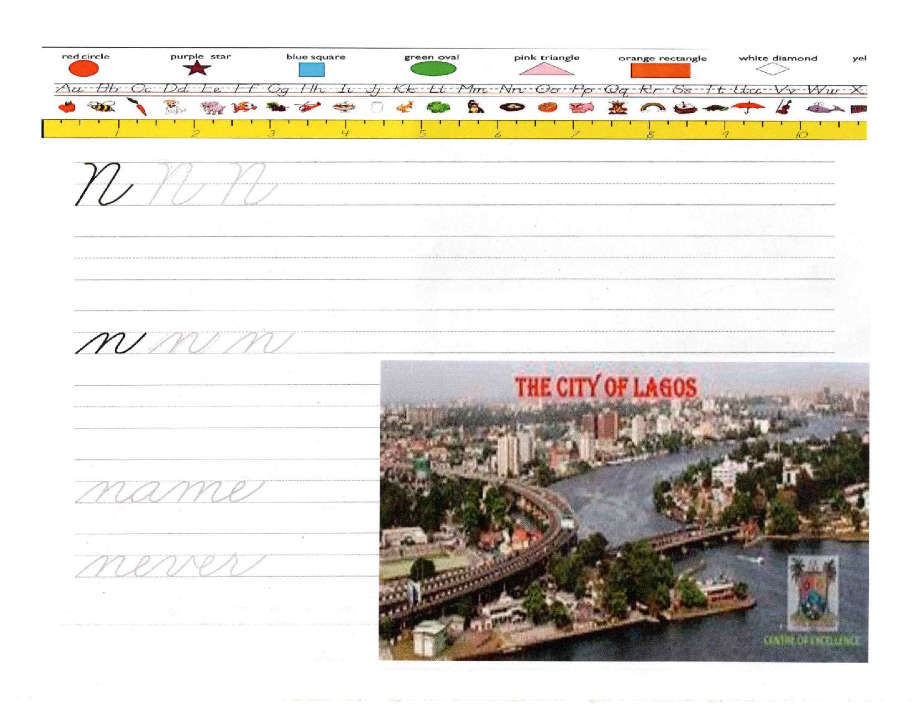Click the number 5 on ruler
Viewport: 912px width, 704px height.
[423, 133]
